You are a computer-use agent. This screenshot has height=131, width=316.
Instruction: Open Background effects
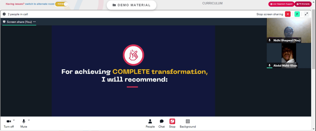[188, 123]
